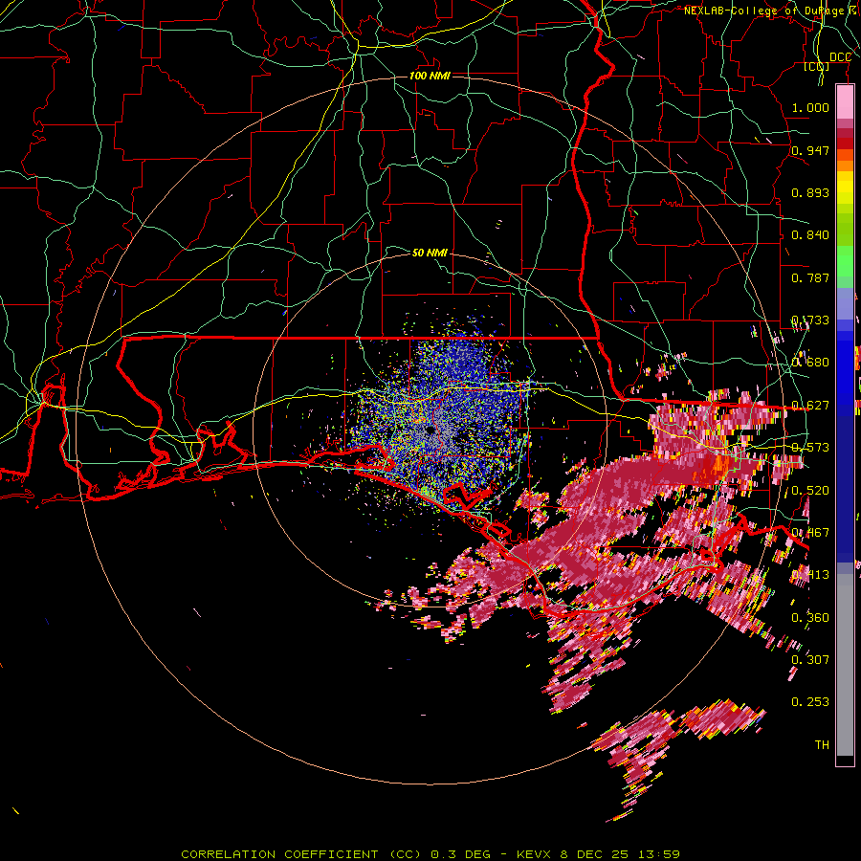Click the [CC] unit label above the color bar
This screenshot has width=861, height=861.
click(817, 66)
